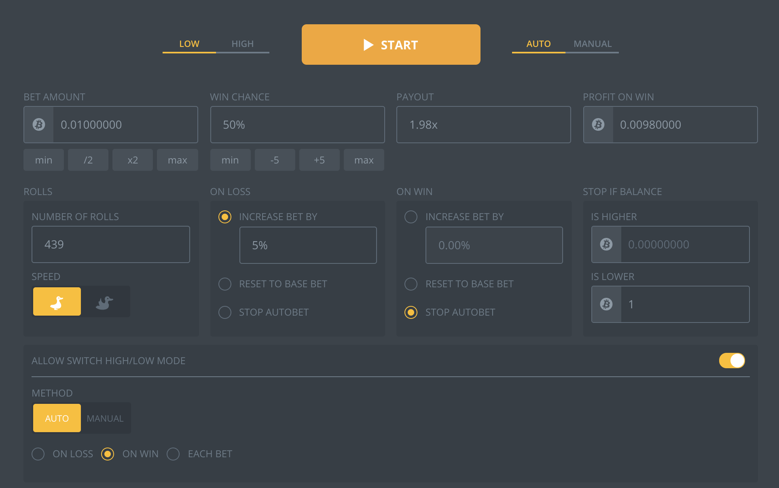Select On Loss Stop Autobet radio
Viewport: 779px width, 488px height.
[x=225, y=312]
